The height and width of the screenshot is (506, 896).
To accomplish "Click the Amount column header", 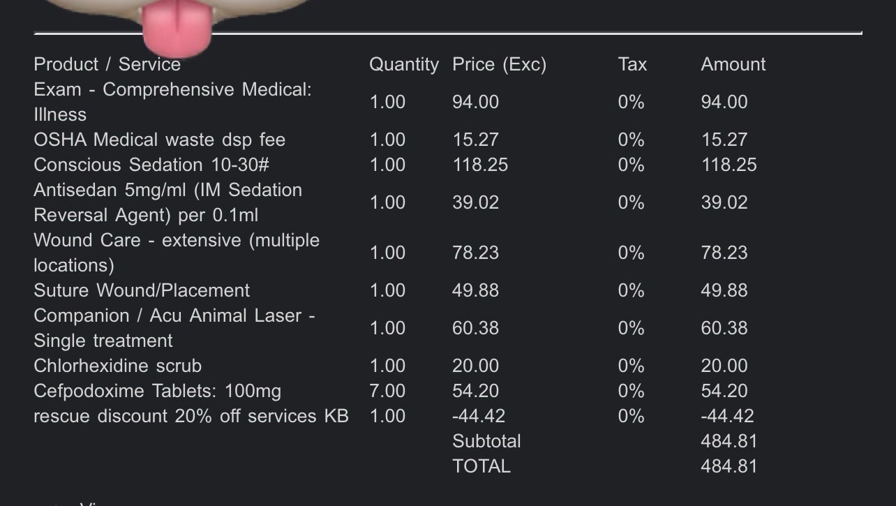I will pyautogui.click(x=733, y=64).
